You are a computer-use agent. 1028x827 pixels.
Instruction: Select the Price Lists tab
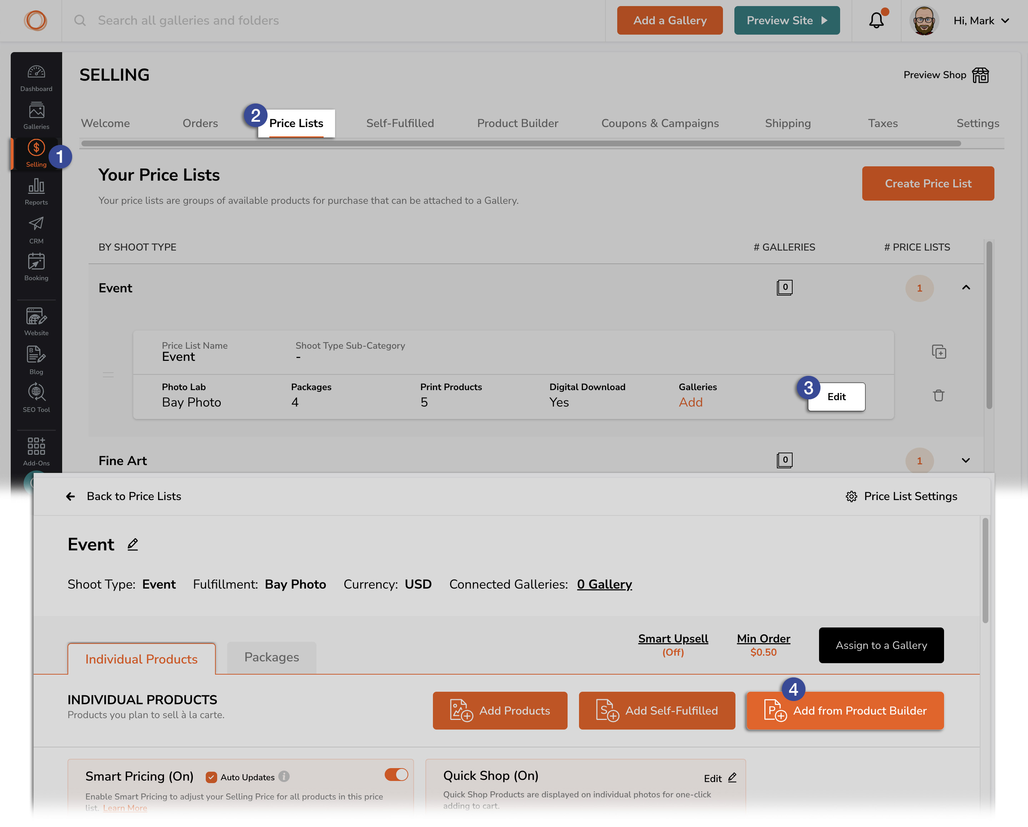point(296,123)
